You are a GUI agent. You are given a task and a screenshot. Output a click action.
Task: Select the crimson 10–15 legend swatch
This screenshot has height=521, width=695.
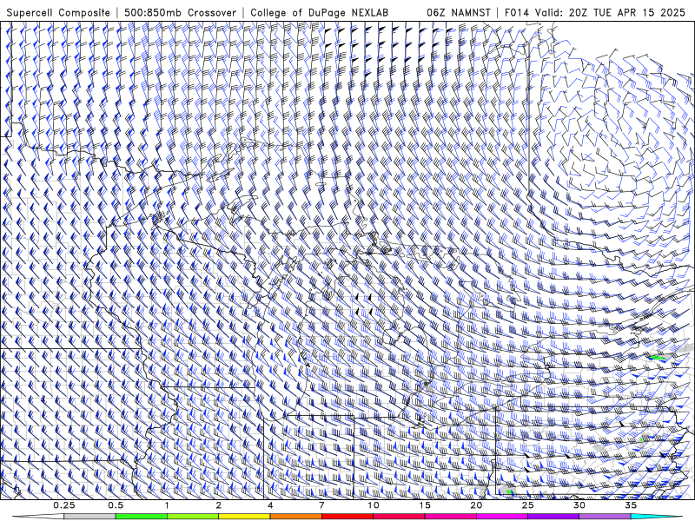pos(399,517)
